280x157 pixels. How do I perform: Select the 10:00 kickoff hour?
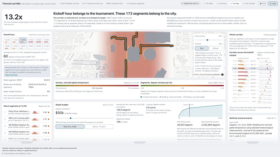(x=7, y=40)
